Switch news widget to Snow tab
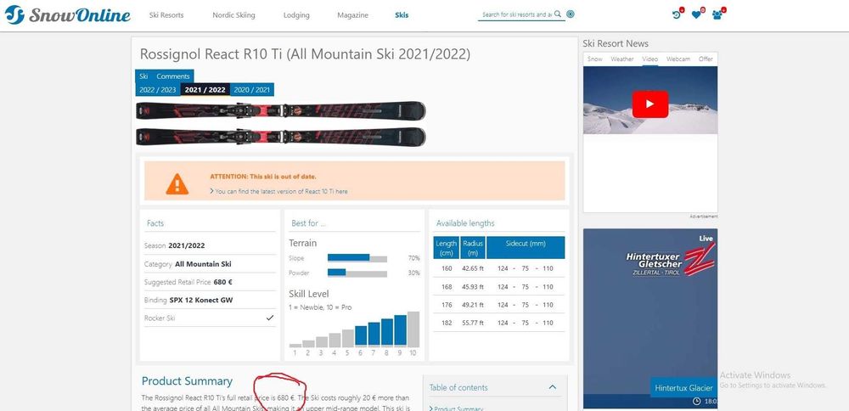 [594, 59]
